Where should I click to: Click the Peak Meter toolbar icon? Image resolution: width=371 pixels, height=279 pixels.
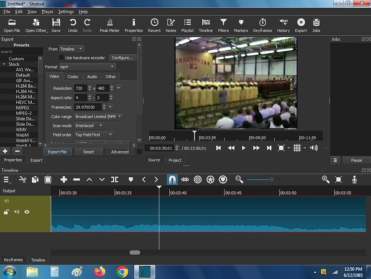tap(109, 25)
